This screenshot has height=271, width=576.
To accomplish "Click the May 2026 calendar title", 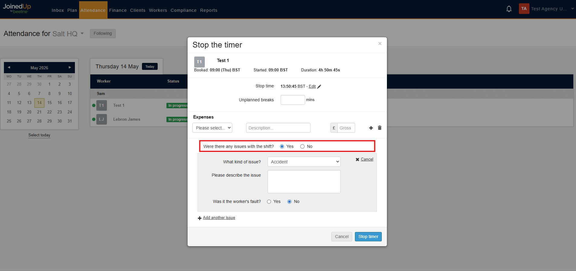I will 39,68.
